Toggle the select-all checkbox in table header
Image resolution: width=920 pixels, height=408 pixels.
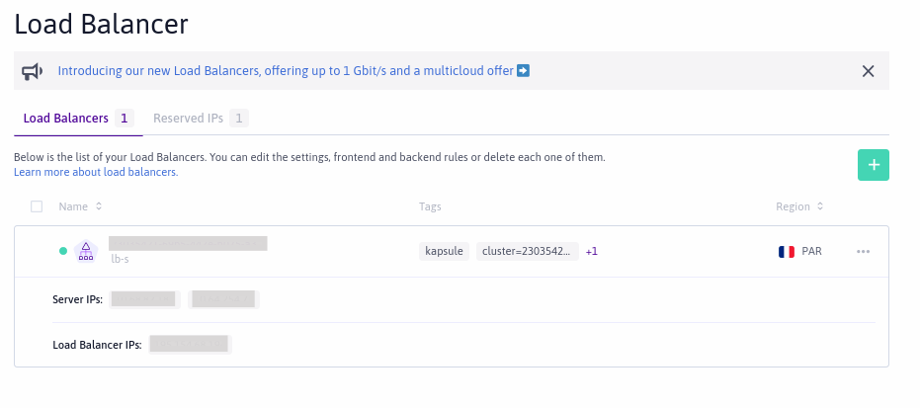point(37,206)
